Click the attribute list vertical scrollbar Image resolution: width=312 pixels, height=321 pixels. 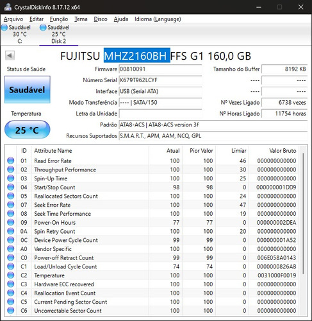[303, 214]
